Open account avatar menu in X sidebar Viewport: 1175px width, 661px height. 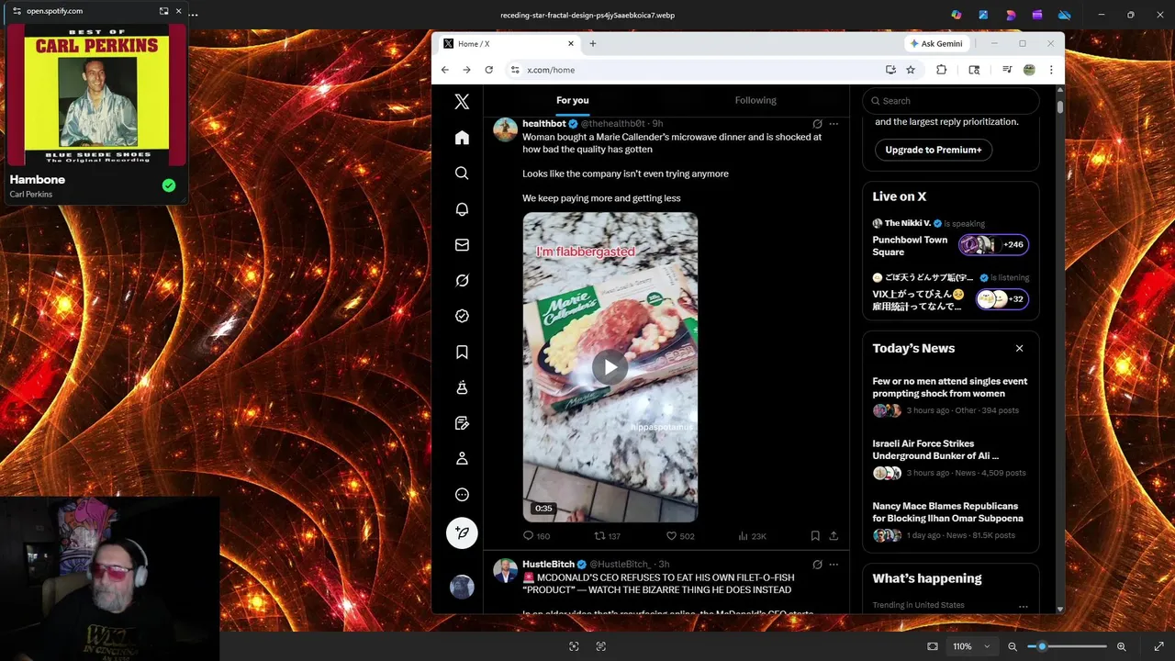tap(462, 586)
